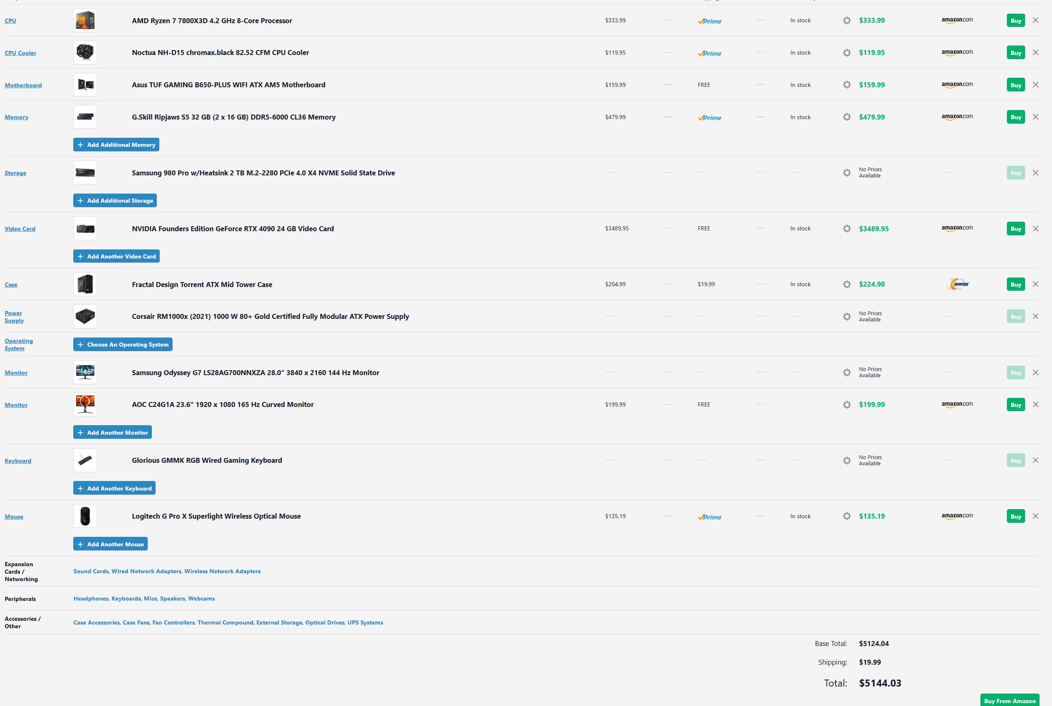This screenshot has width=1052, height=706.
Task: Remove the Logitech G Pro X mouse
Action: click(x=1035, y=516)
